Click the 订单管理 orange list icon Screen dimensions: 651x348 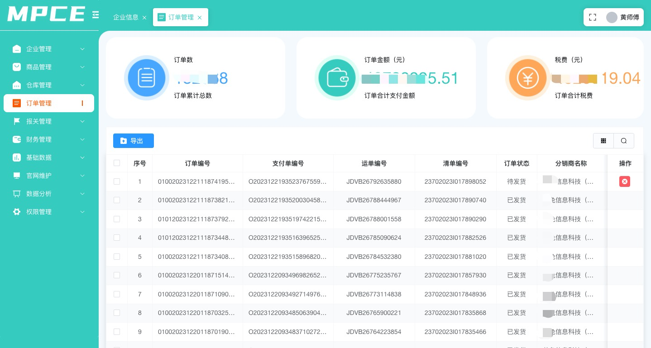pos(17,103)
